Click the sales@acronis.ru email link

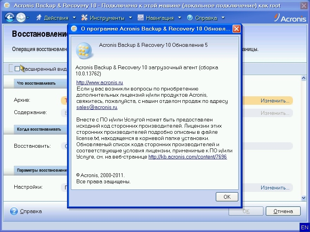coord(96,107)
